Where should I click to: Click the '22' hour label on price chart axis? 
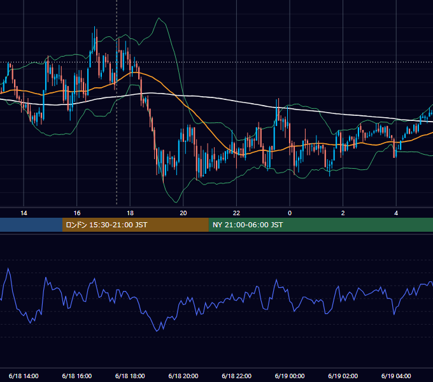pos(236,213)
